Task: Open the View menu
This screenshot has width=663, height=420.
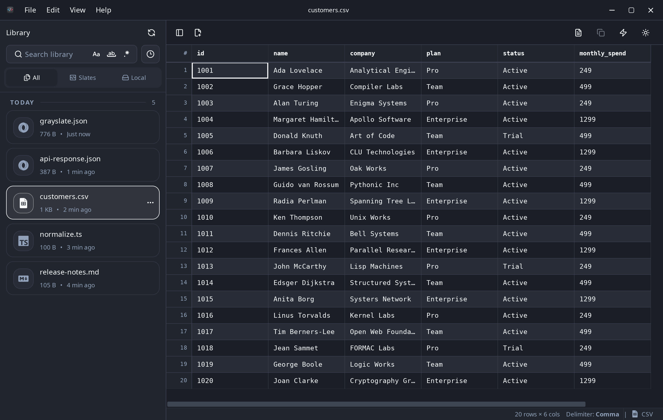Action: [x=78, y=10]
